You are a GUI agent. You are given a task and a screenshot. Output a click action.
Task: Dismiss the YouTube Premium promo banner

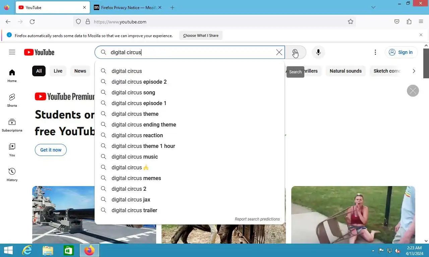[x=413, y=91]
